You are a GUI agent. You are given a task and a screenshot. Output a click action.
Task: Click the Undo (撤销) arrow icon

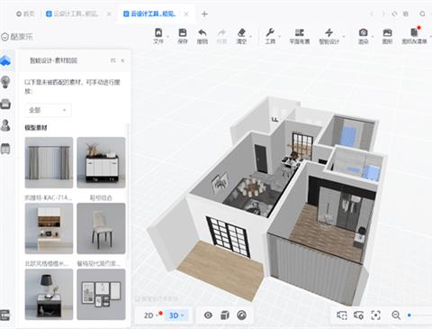pyautogui.click(x=202, y=32)
